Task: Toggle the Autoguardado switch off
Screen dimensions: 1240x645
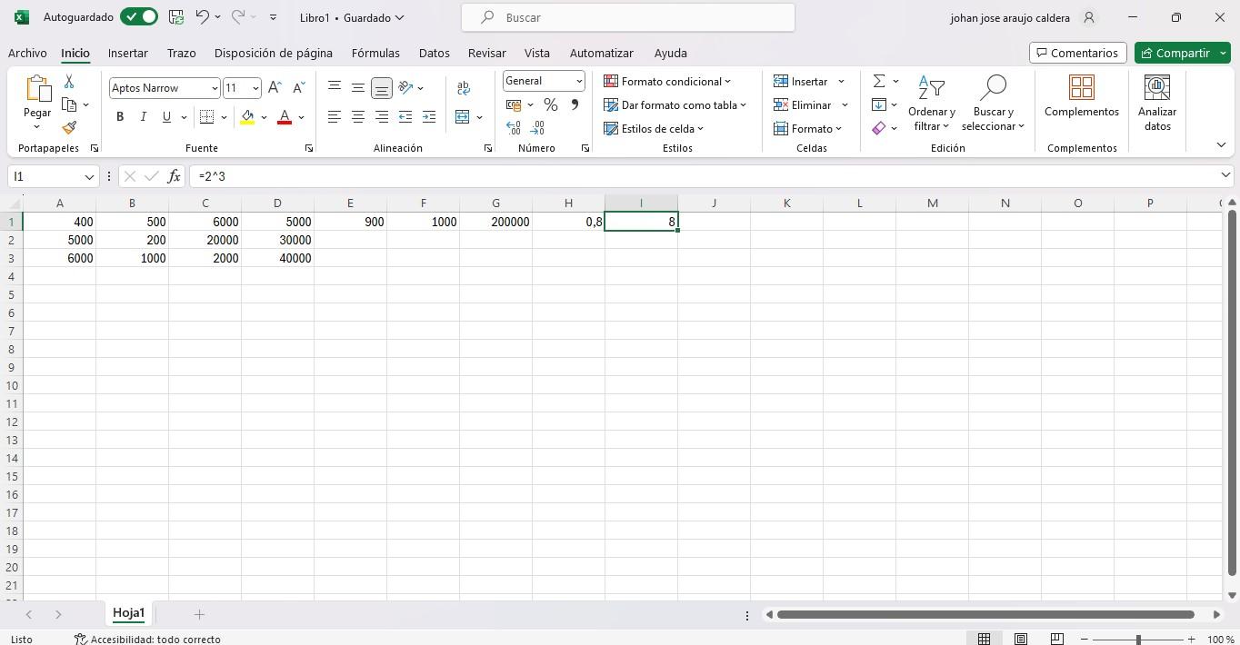Action: click(x=139, y=17)
